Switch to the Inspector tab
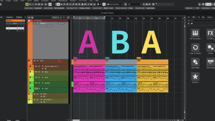215x121 pixels. click(10, 17)
